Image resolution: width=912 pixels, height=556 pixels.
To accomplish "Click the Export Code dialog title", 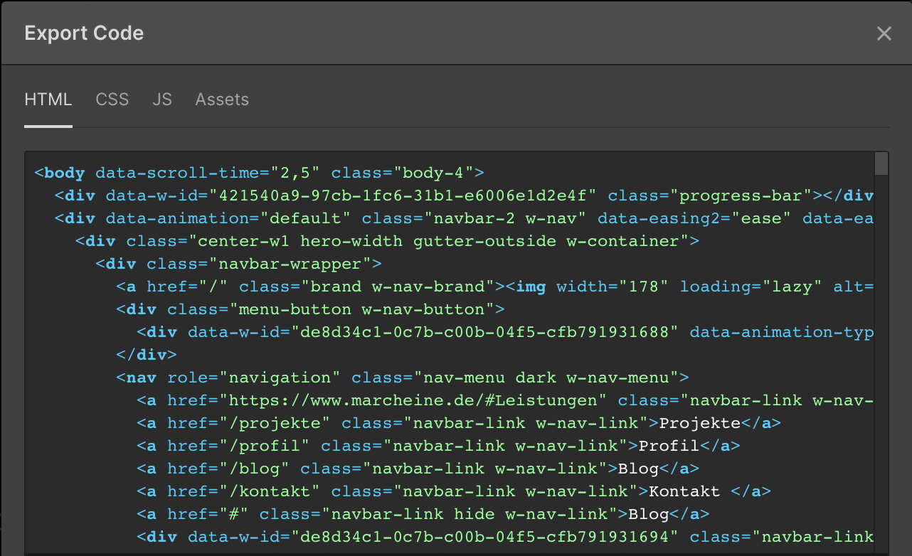I will [84, 33].
